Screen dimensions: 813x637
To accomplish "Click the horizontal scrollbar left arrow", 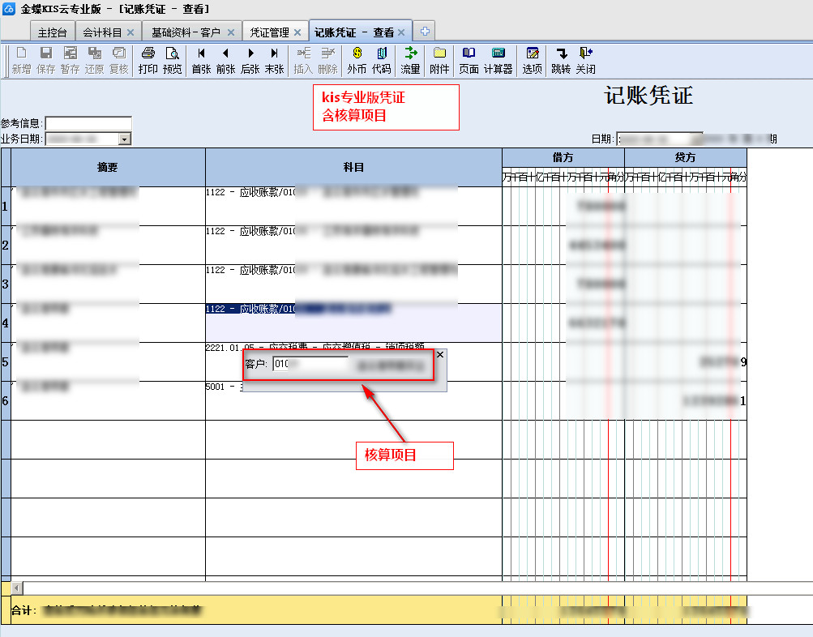I will (x=17, y=588).
